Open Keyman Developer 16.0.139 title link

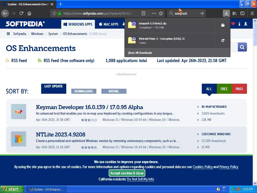coord(90,107)
